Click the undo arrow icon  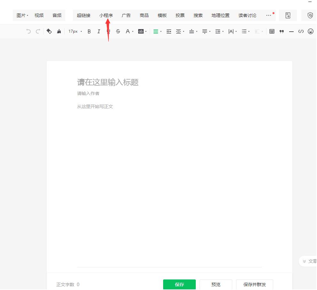tap(28, 31)
